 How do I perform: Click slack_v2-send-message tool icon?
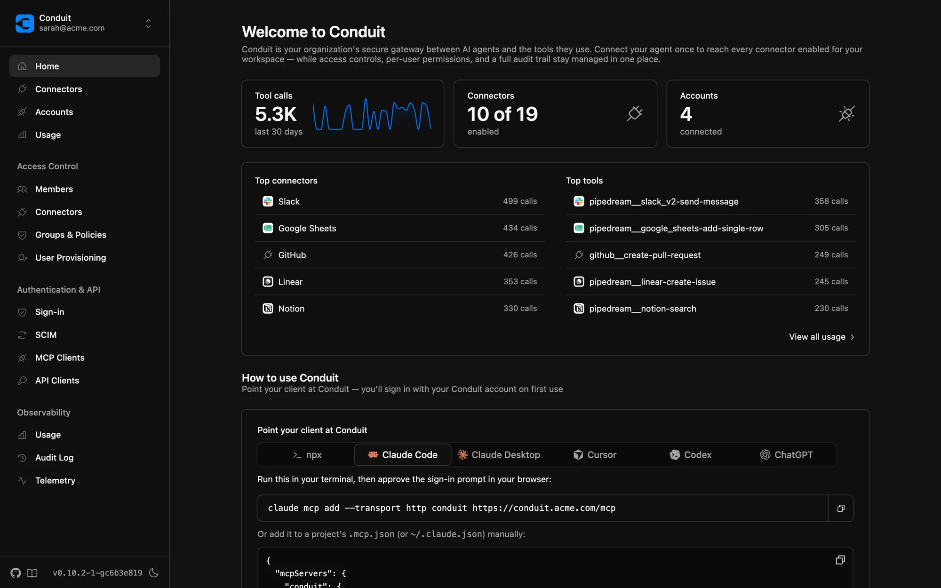tap(579, 201)
